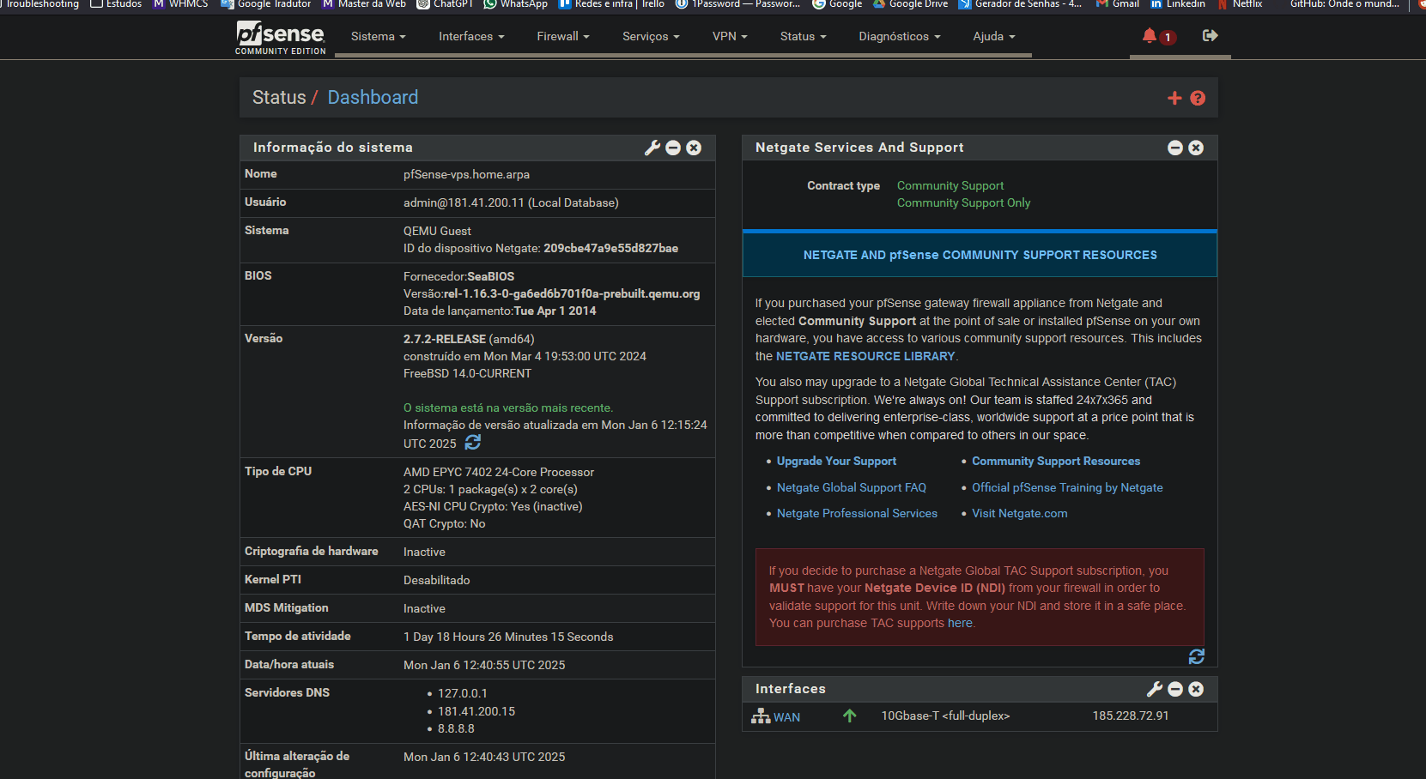The height and width of the screenshot is (779, 1426).
Task: Expand the Diagnósticos menu
Action: [x=900, y=36]
